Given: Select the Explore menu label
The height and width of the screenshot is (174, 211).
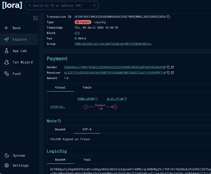Looking at the screenshot, I should pos(20,39).
